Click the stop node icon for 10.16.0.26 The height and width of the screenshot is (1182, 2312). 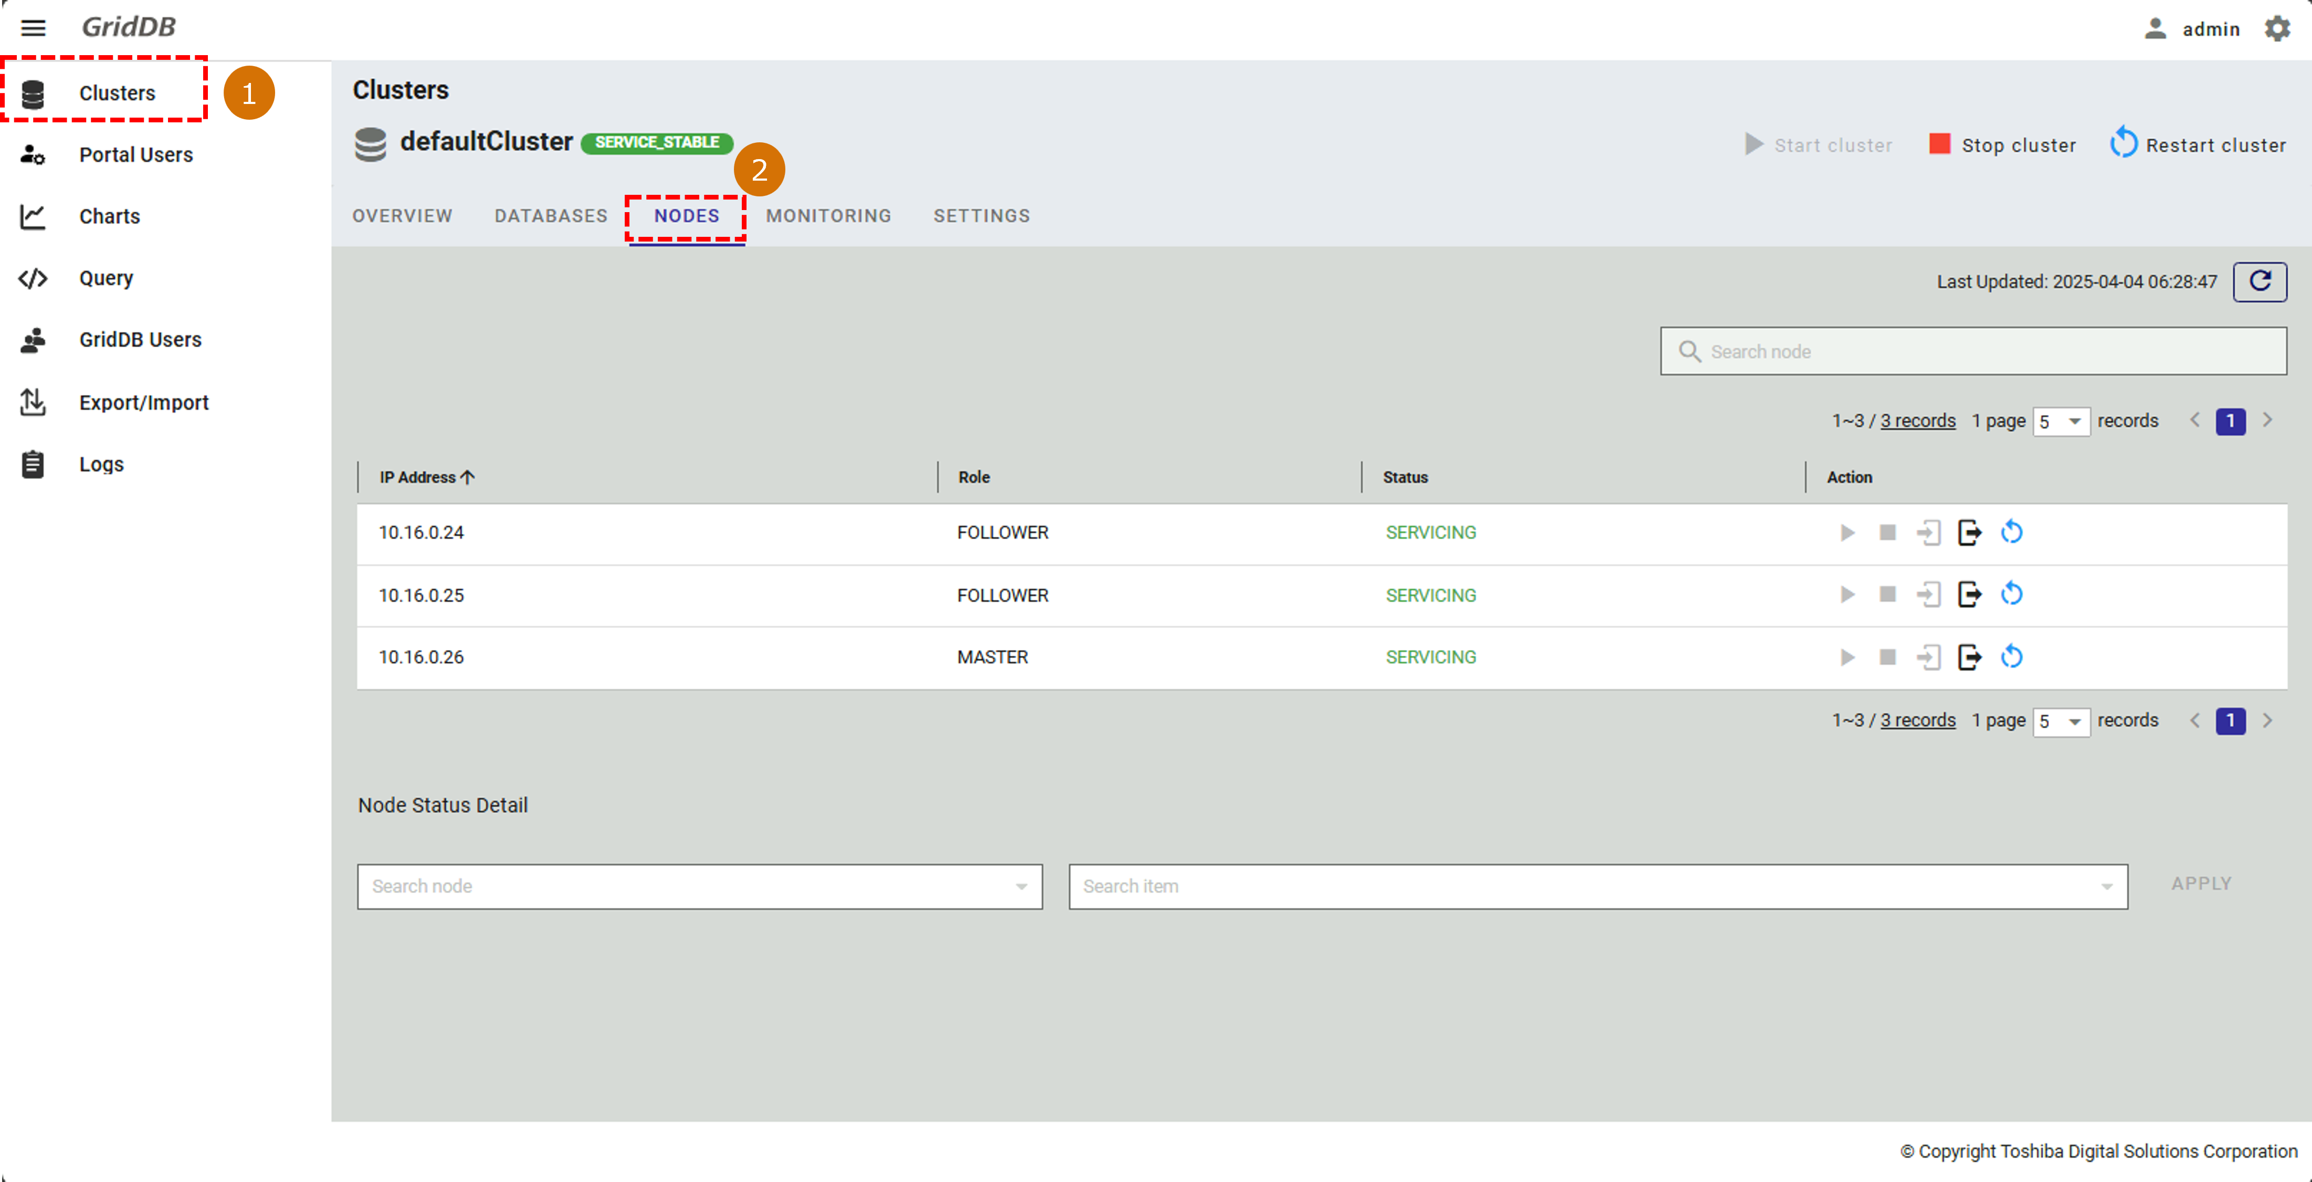click(1887, 657)
